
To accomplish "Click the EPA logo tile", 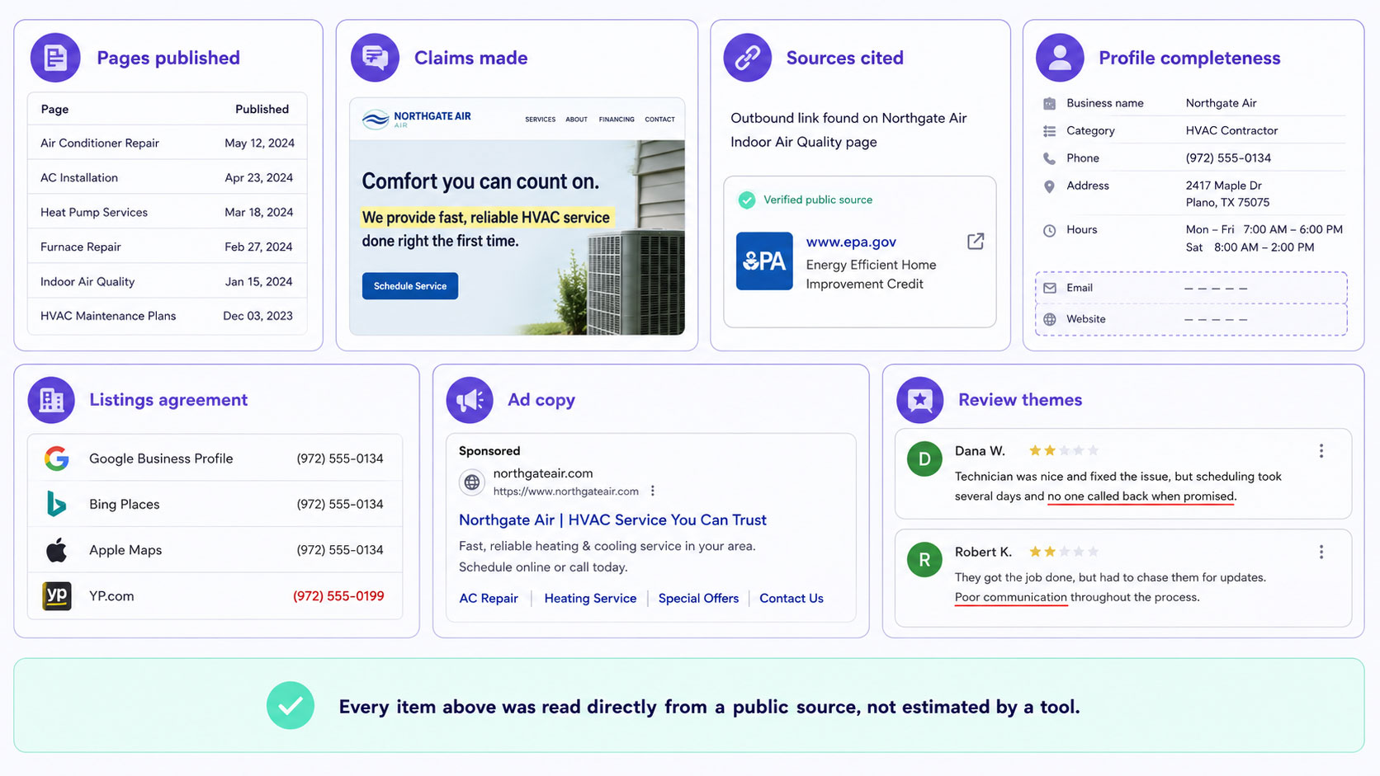I will click(764, 261).
